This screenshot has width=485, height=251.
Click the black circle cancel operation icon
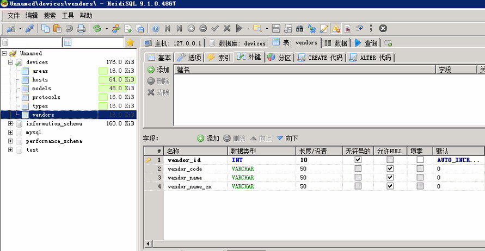click(x=383, y=28)
